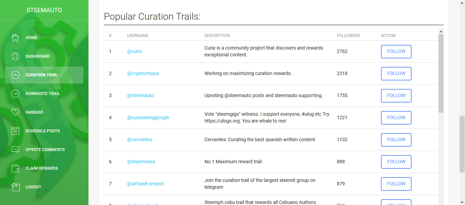Open the @cryptoctopus username link
Image resolution: width=465 pixels, height=205 pixels.
tap(143, 73)
